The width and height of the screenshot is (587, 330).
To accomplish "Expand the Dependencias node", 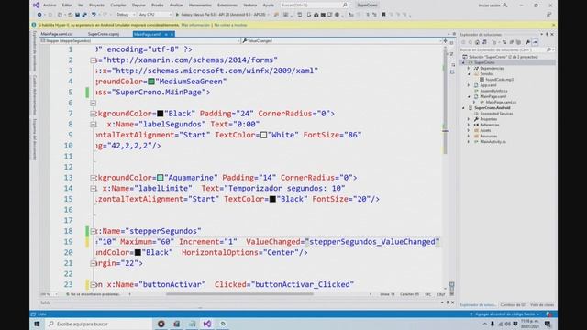I will point(469,69).
